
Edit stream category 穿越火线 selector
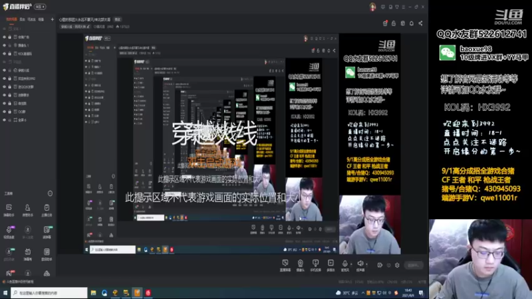pos(75,27)
